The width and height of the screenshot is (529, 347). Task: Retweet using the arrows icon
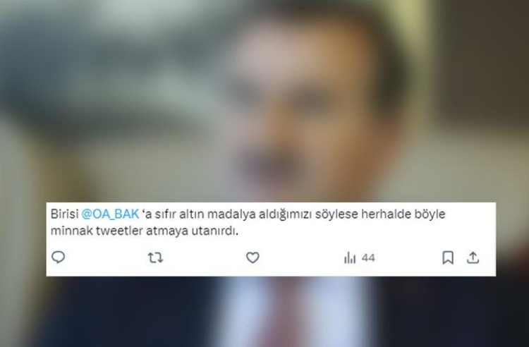156,258
